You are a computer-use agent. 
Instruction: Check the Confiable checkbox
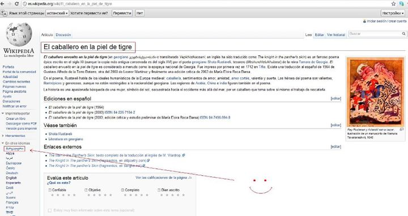click(50, 190)
